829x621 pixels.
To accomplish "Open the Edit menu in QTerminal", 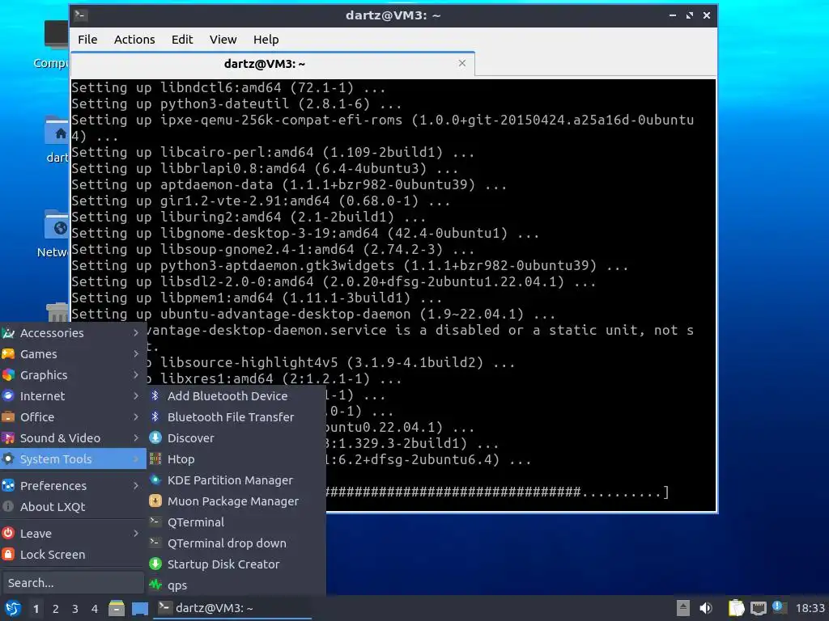I will (x=182, y=40).
